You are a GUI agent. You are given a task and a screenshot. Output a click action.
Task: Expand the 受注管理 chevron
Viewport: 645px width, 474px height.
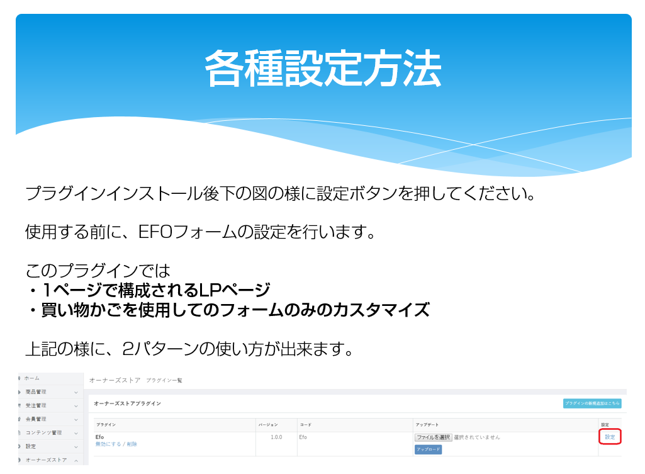point(76,405)
